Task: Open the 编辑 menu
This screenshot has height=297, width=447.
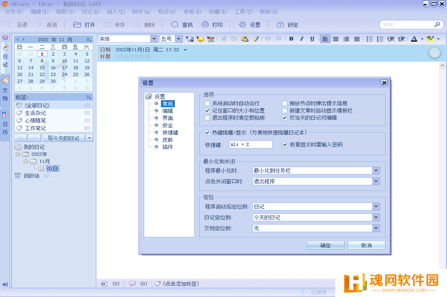Action: pos(39,12)
